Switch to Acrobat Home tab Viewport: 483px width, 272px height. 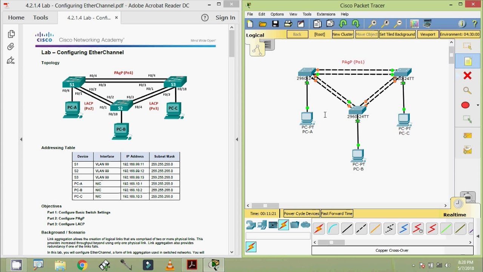click(x=16, y=17)
